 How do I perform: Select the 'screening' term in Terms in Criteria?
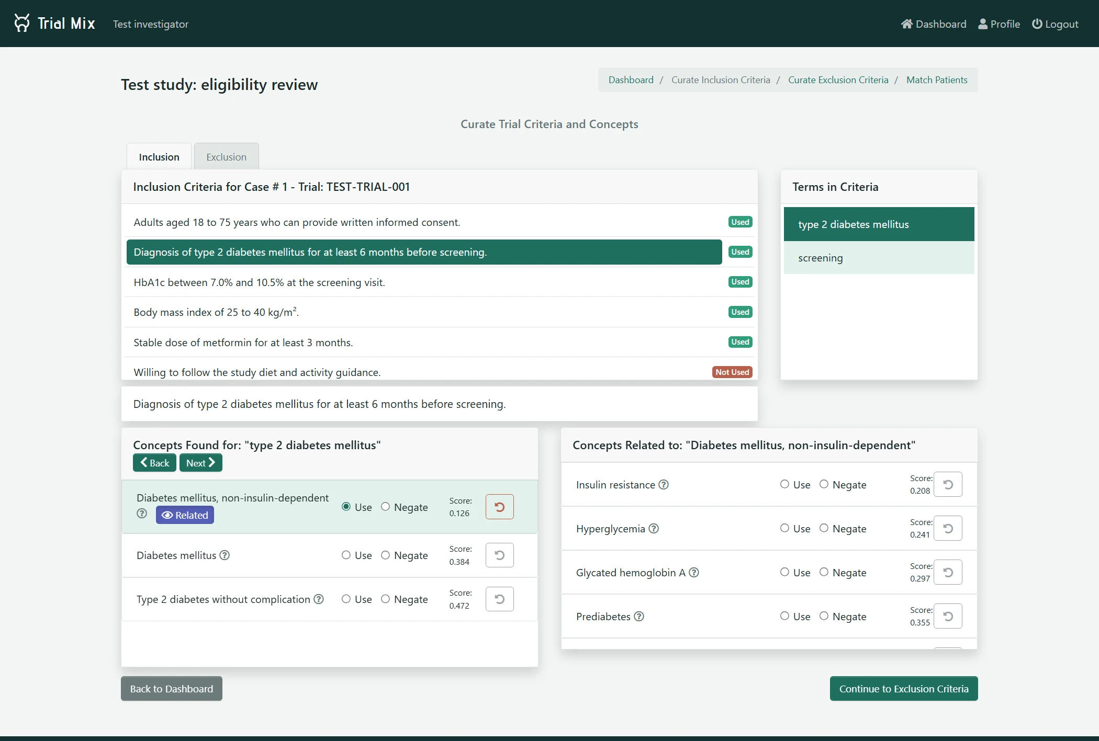click(x=879, y=258)
